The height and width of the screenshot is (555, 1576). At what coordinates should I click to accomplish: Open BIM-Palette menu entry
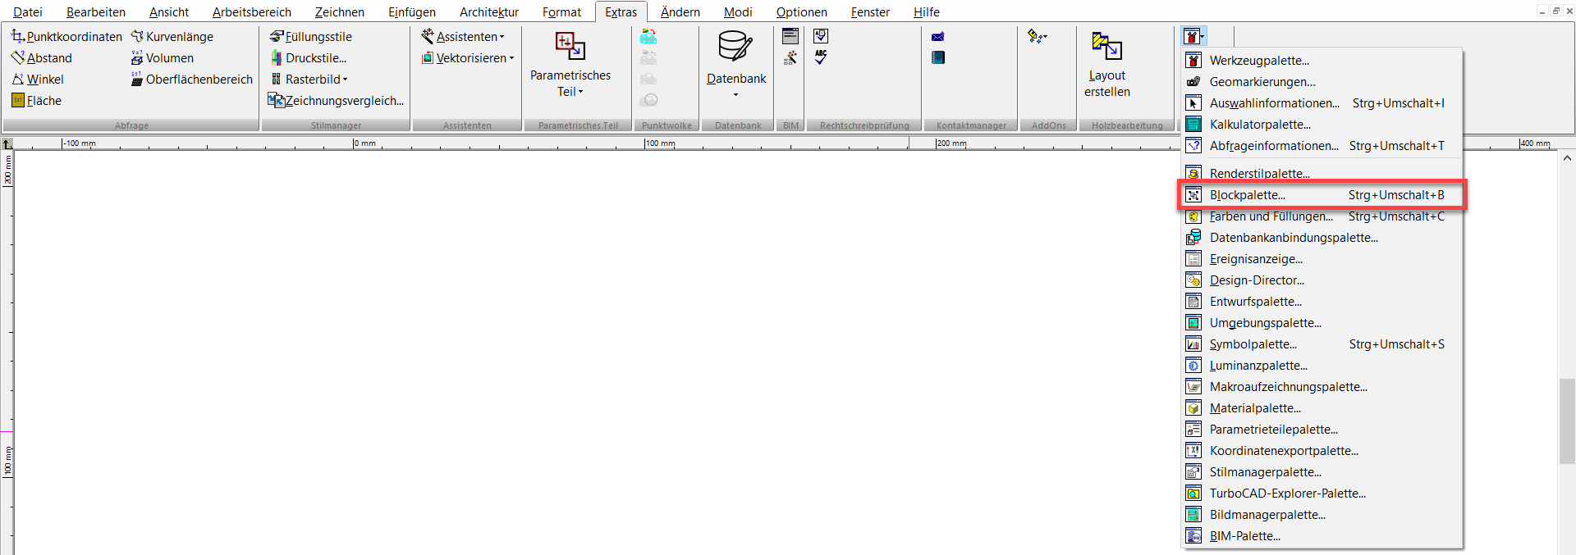point(1322,536)
